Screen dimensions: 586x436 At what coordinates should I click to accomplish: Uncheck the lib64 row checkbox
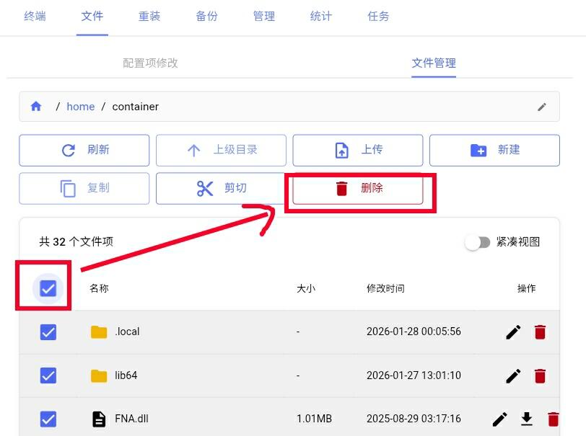tap(48, 375)
